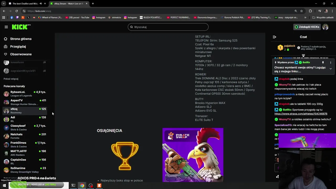Viewport: 336px width, 189px height.
Task: Open MATTLAFFF ARC Raiders channel
Action: coord(25,153)
